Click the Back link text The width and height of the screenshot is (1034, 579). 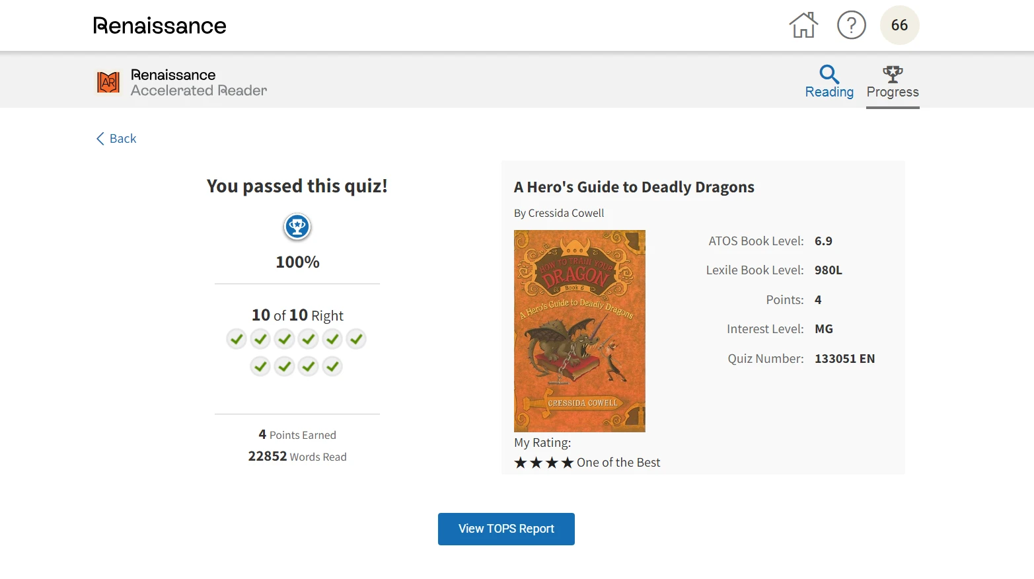click(123, 139)
